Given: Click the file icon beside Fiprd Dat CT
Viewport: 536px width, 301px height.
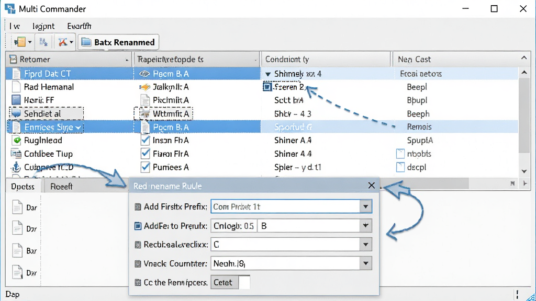Looking at the screenshot, I should point(16,74).
